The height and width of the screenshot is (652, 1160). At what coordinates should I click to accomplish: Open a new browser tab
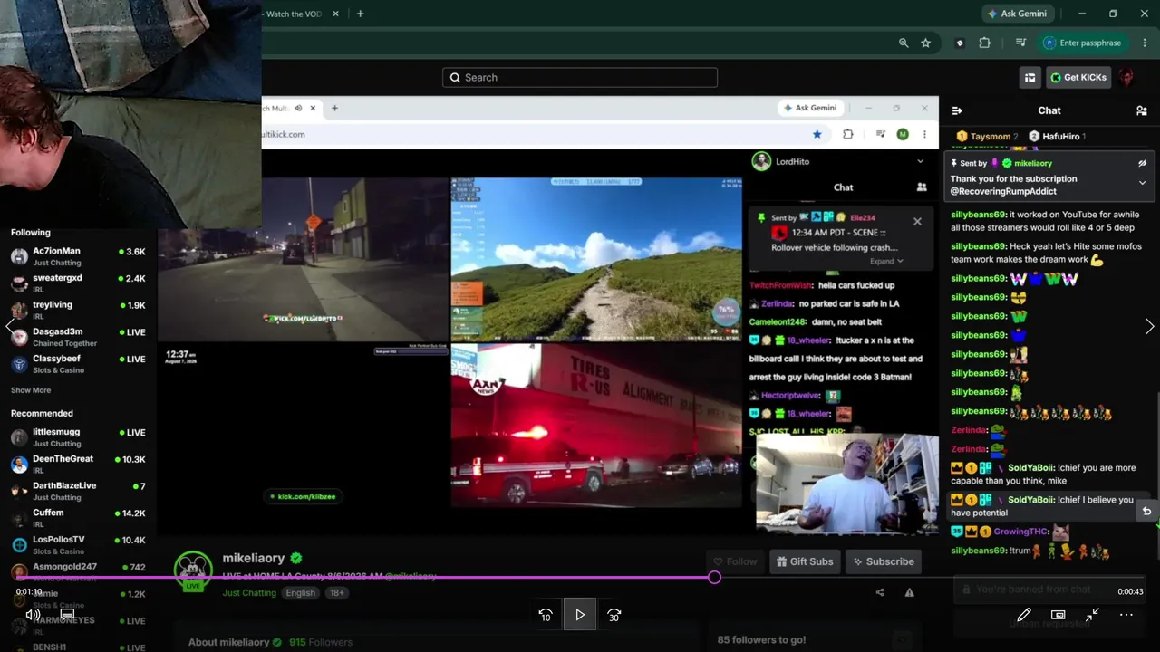[360, 14]
